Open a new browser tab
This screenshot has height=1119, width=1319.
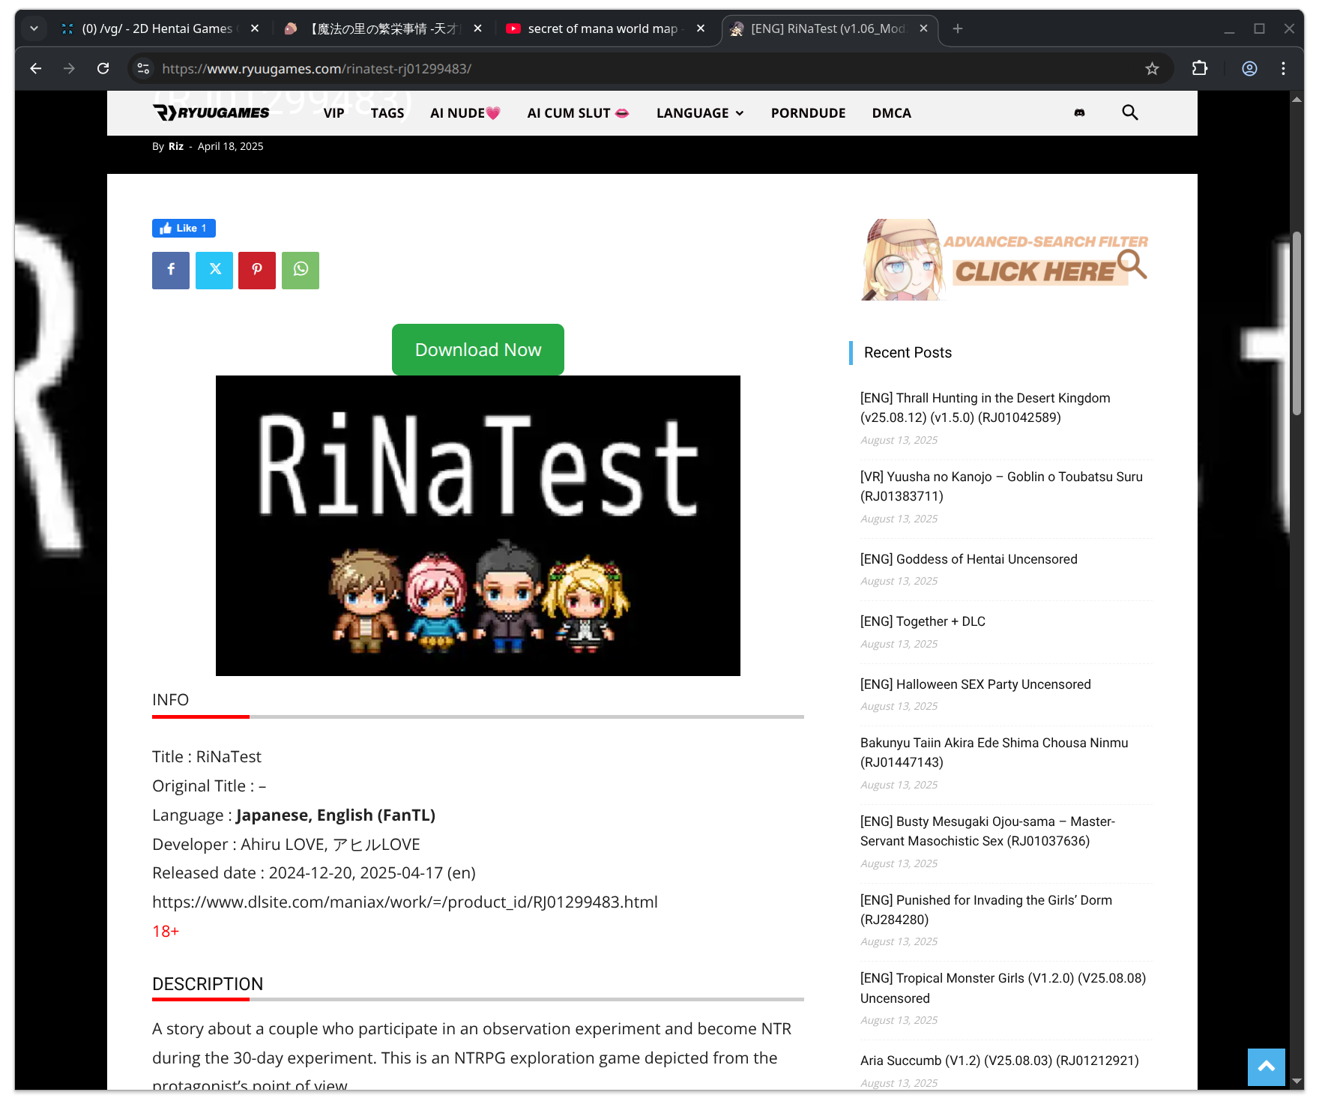pos(958,28)
